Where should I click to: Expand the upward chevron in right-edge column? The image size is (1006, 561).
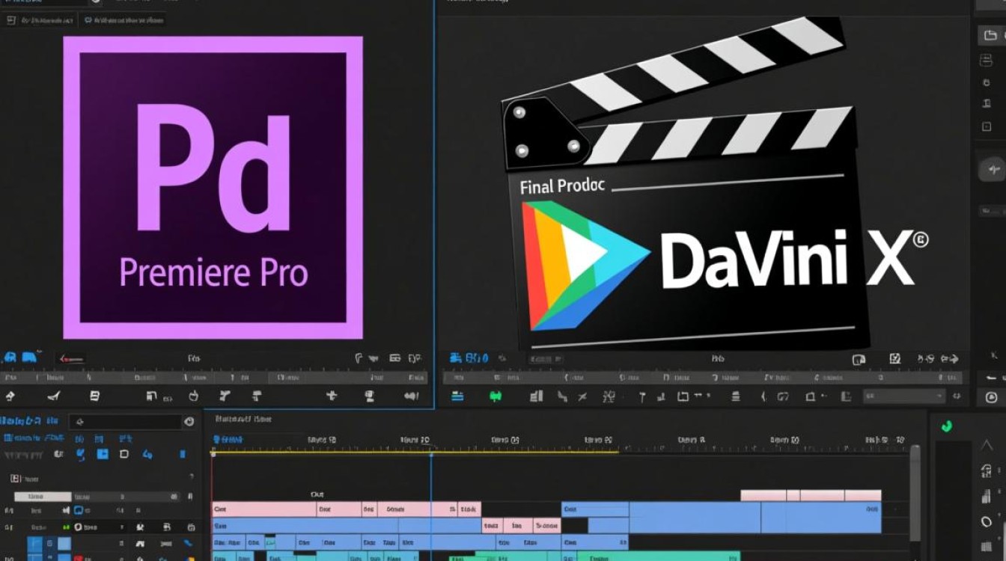point(987,447)
